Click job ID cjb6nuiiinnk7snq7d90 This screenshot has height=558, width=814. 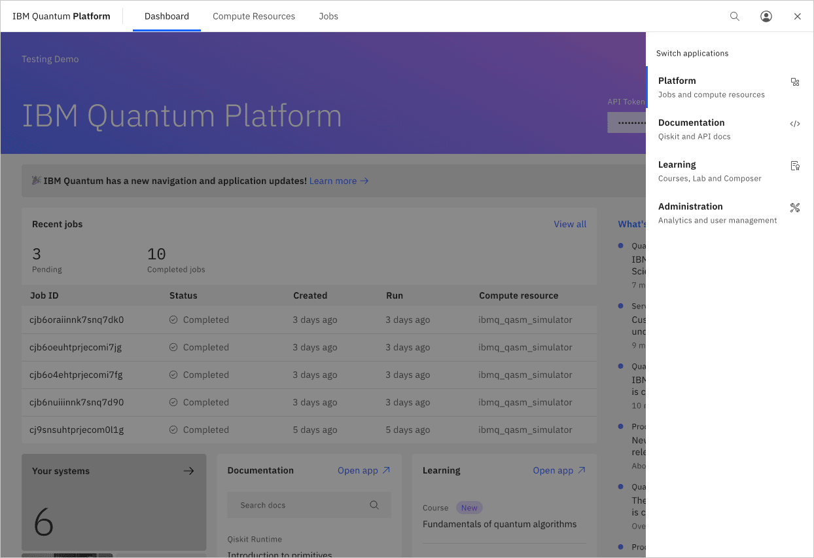(77, 402)
